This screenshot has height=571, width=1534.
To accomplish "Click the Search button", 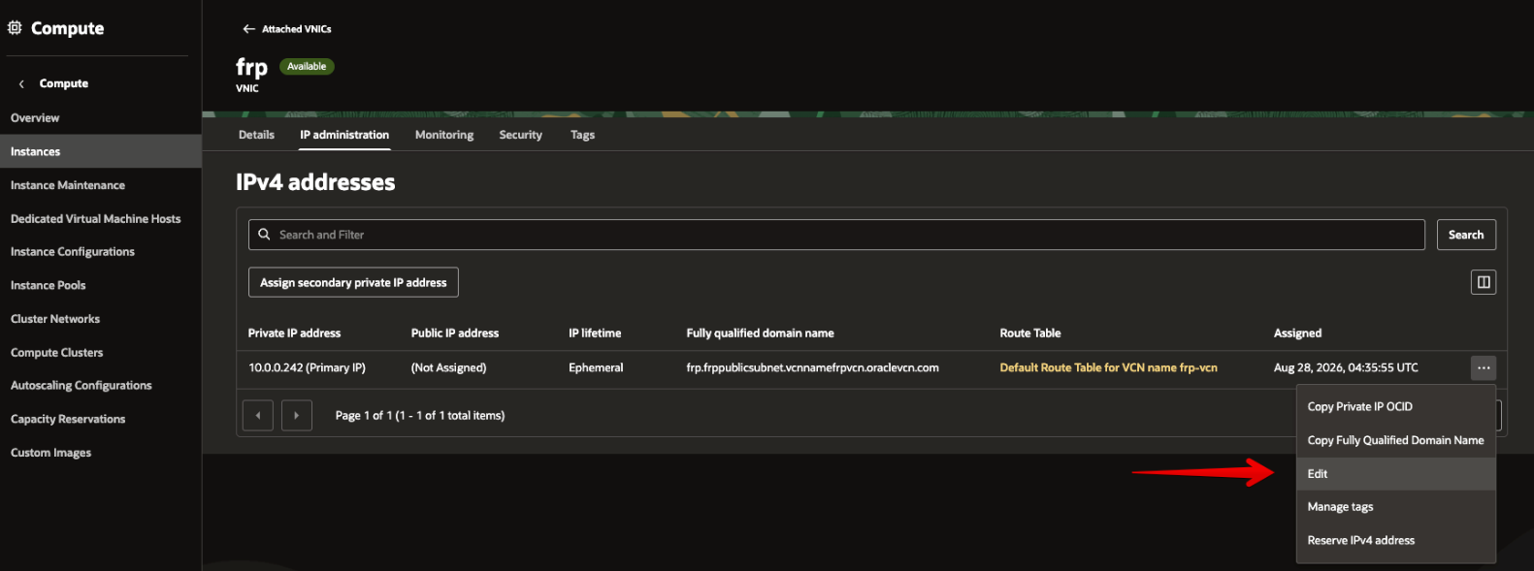I will coord(1465,235).
